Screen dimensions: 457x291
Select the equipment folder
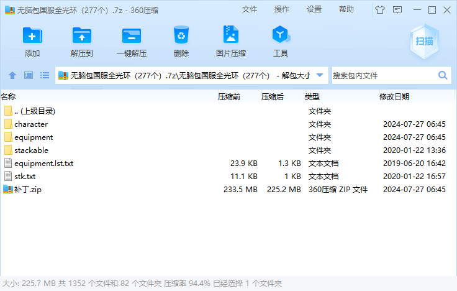pos(34,137)
